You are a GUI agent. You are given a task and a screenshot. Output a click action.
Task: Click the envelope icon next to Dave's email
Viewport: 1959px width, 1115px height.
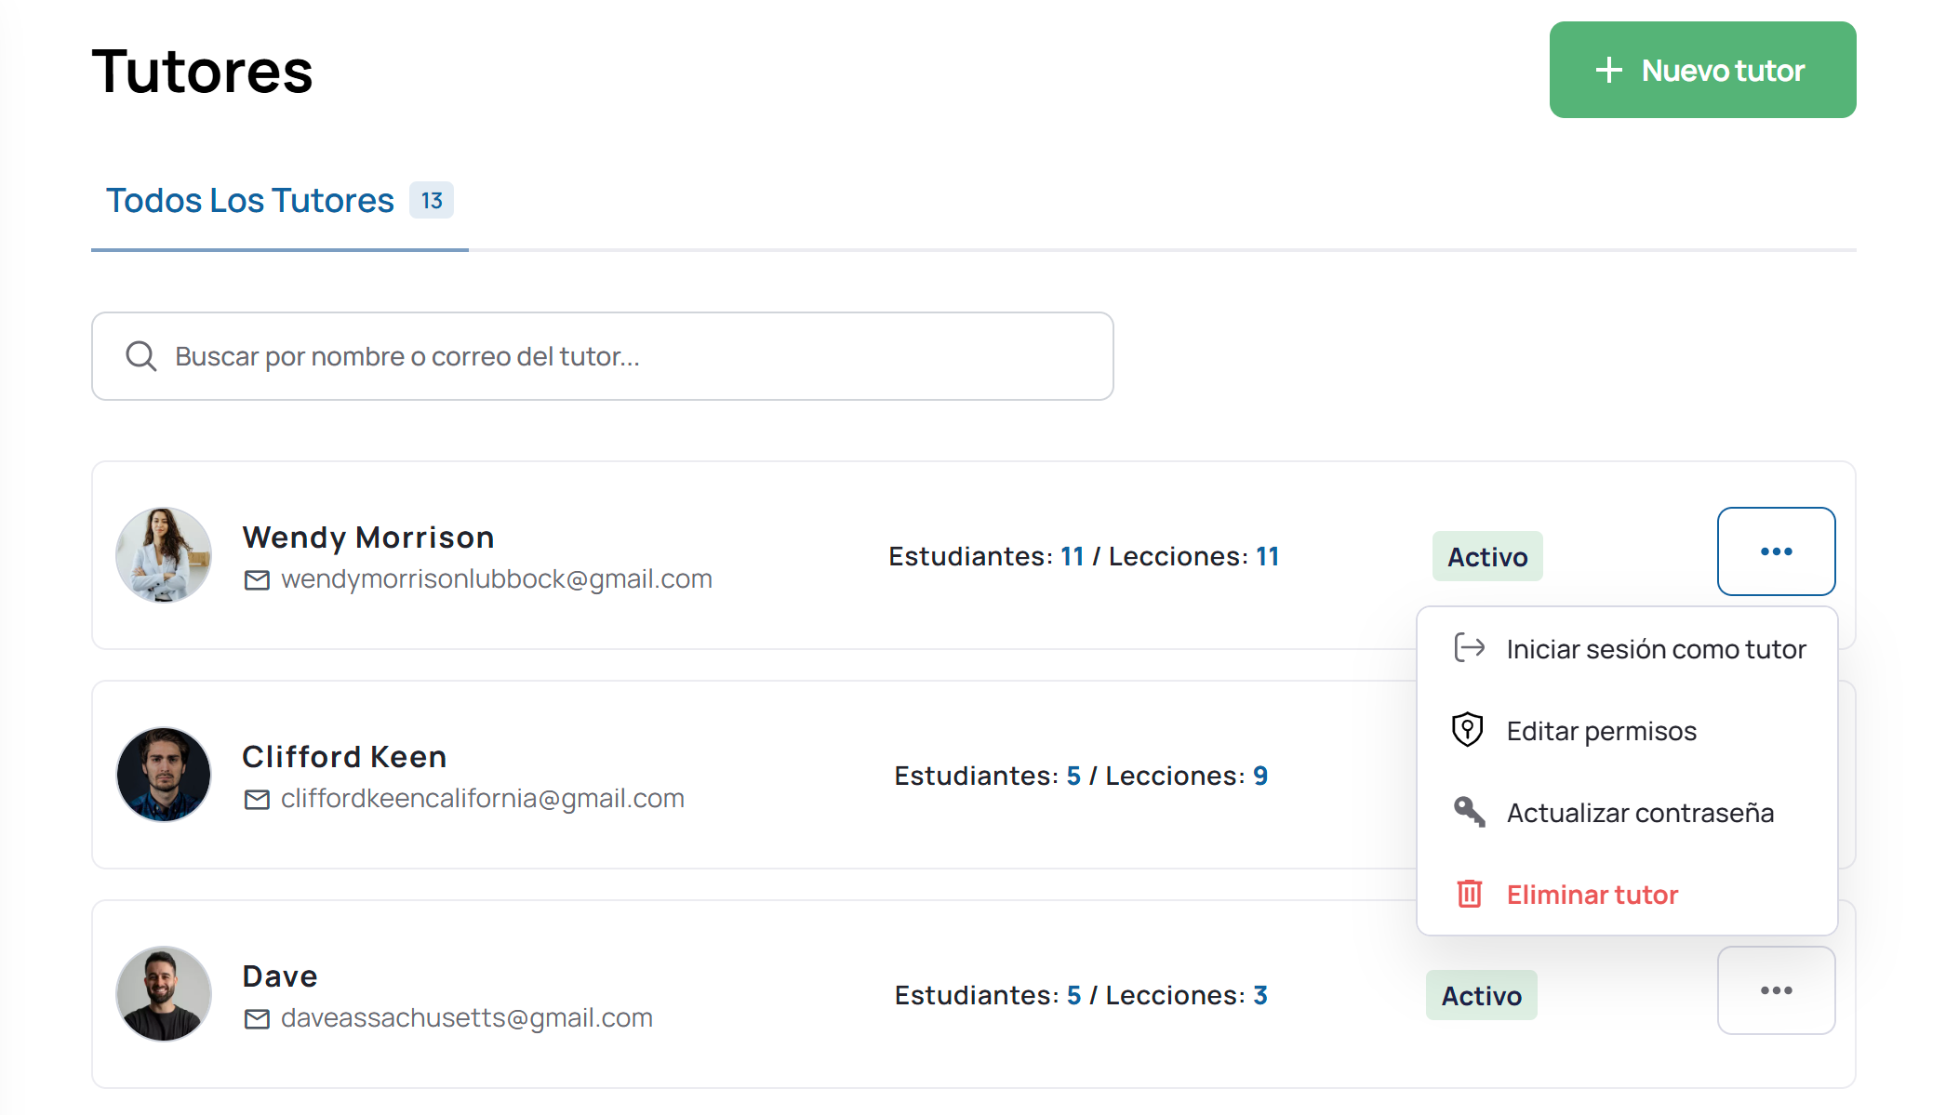[257, 1019]
